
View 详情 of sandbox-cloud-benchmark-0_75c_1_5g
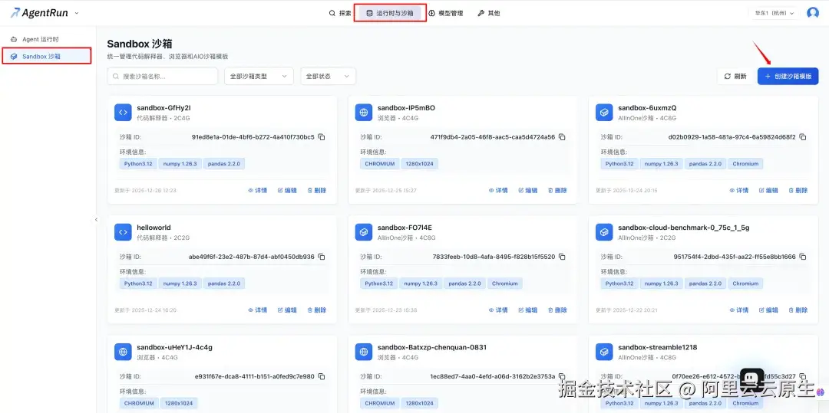pyautogui.click(x=738, y=310)
